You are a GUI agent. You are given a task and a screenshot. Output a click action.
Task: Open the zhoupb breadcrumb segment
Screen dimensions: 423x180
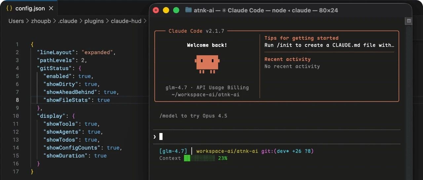41,21
